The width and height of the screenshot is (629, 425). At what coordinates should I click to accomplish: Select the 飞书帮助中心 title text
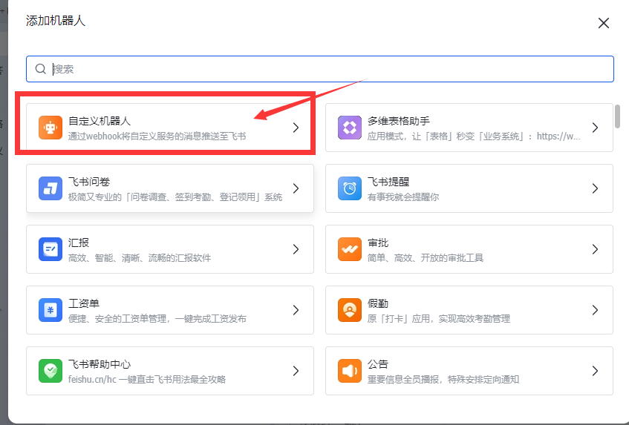pyautogui.click(x=100, y=364)
